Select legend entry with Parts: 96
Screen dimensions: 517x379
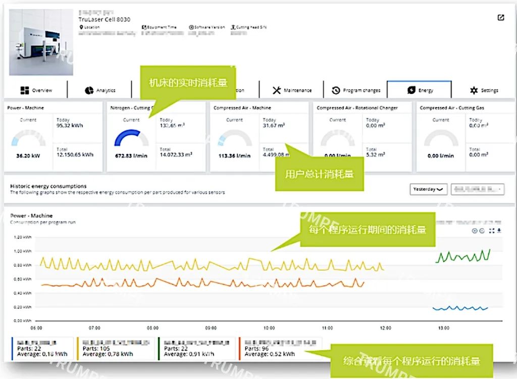pyautogui.click(x=280, y=348)
